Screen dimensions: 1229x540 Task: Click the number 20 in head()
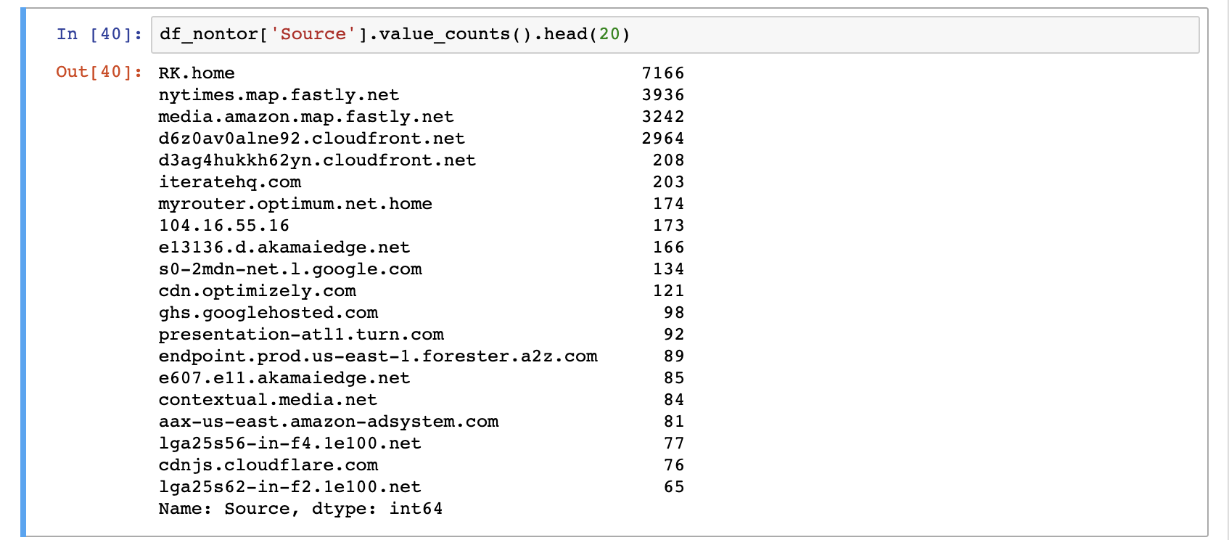click(609, 34)
